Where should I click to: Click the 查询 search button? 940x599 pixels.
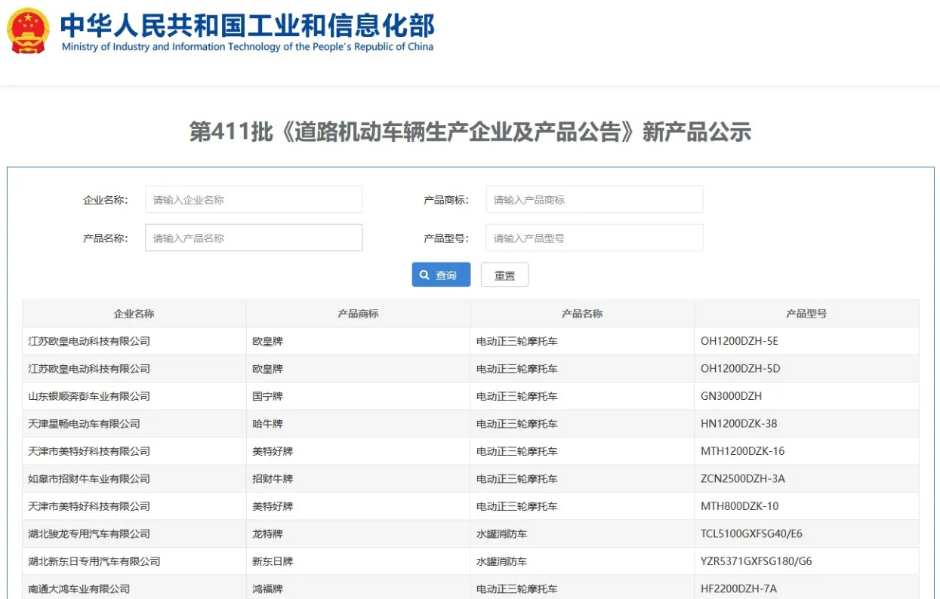pyautogui.click(x=441, y=275)
